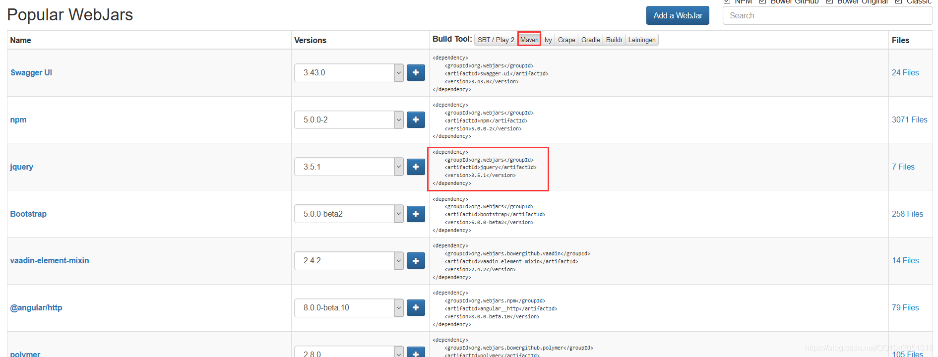Click the plus button in npm row
This screenshot has height=357, width=938.
(416, 119)
